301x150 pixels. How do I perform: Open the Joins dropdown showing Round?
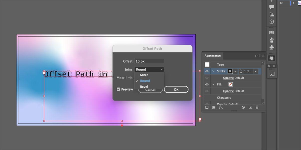149,69
